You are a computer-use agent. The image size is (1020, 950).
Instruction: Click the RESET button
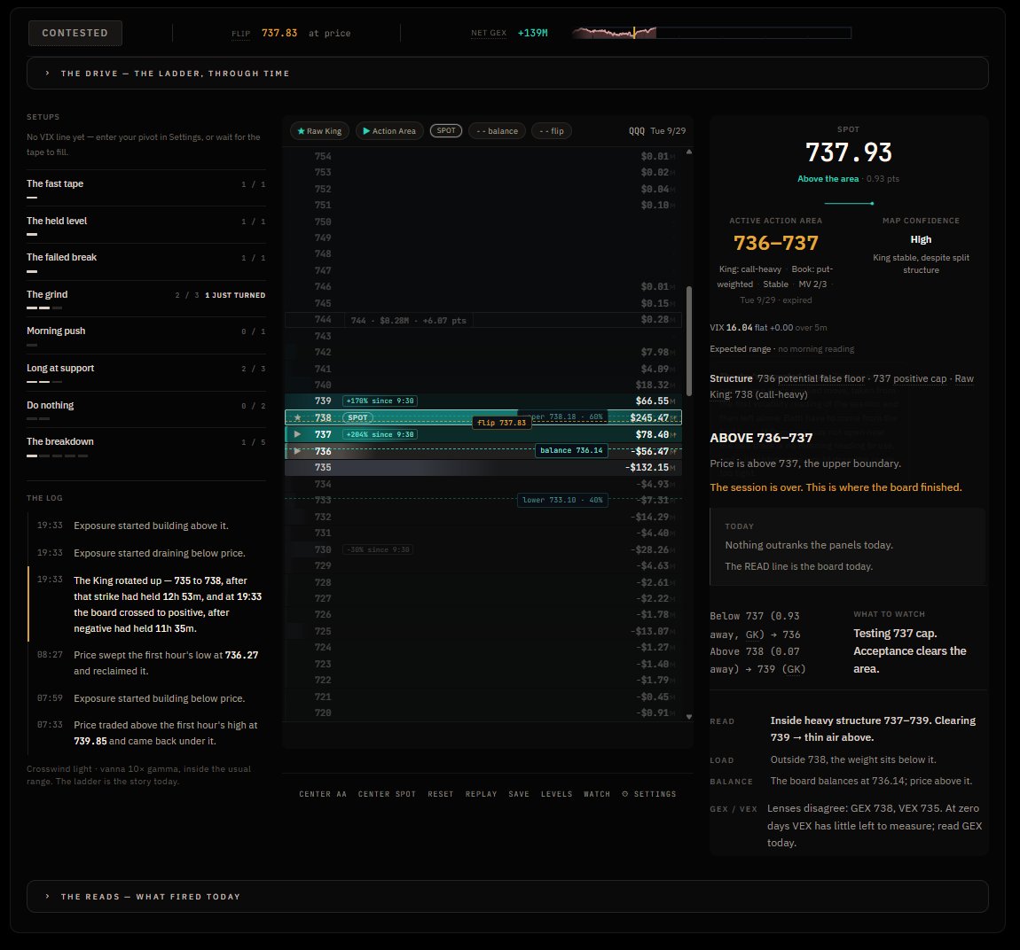[x=441, y=794]
